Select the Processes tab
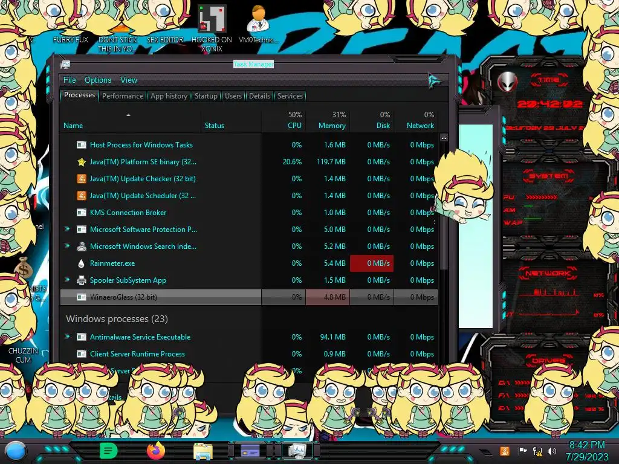 (79, 95)
